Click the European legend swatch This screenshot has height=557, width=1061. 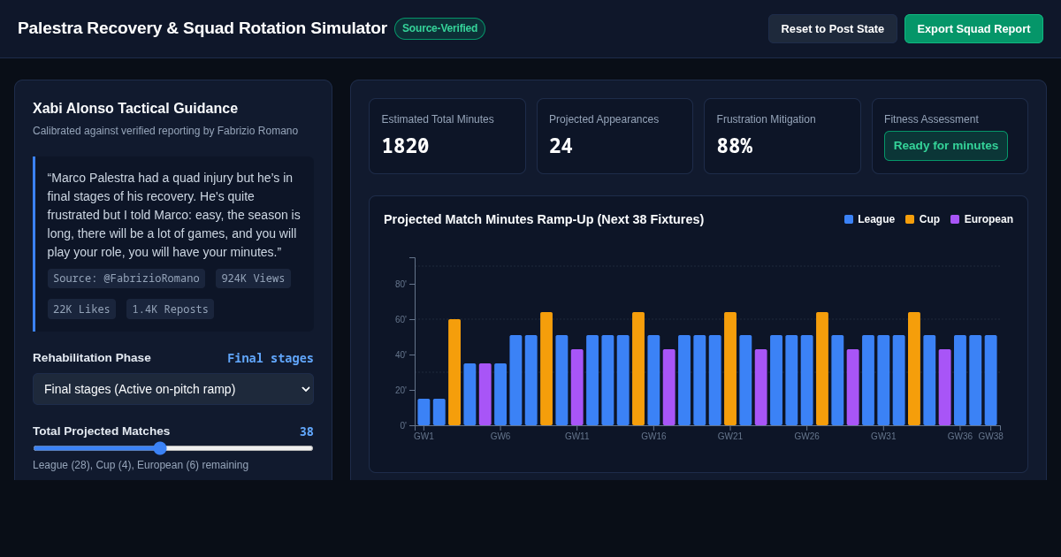[955, 219]
